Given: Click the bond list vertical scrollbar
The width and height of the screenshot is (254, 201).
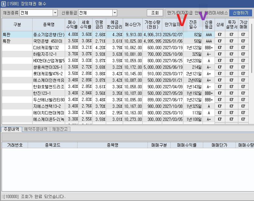Looking at the screenshot, I should [x=252, y=49].
